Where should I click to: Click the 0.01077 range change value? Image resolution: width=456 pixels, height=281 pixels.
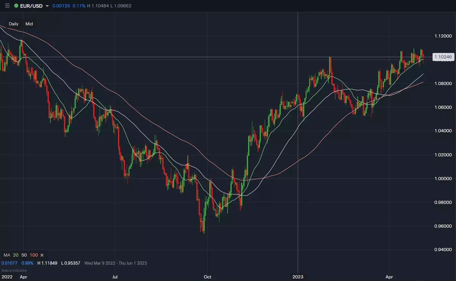[9, 263]
